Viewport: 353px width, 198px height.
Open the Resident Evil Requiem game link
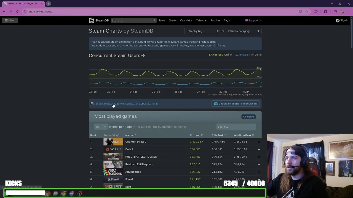pos(139,164)
